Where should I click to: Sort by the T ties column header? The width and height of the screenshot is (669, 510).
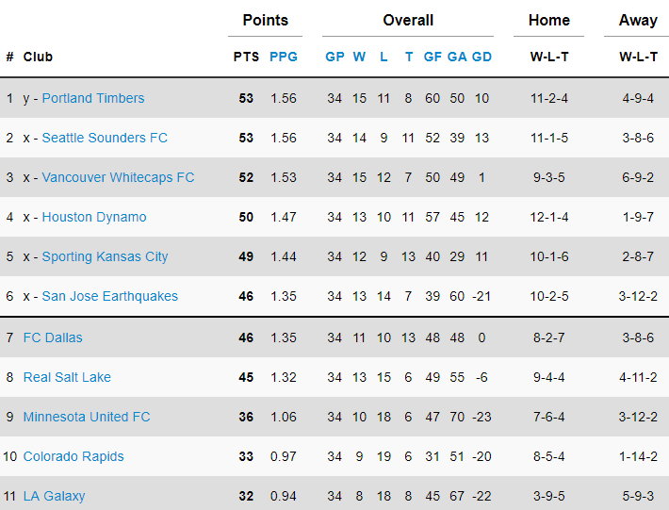coord(408,57)
